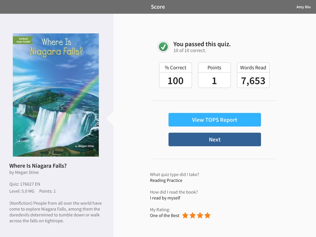316x237 pixels.
Task: Click the 'One of the Best' rating label
Action: pos(165,216)
